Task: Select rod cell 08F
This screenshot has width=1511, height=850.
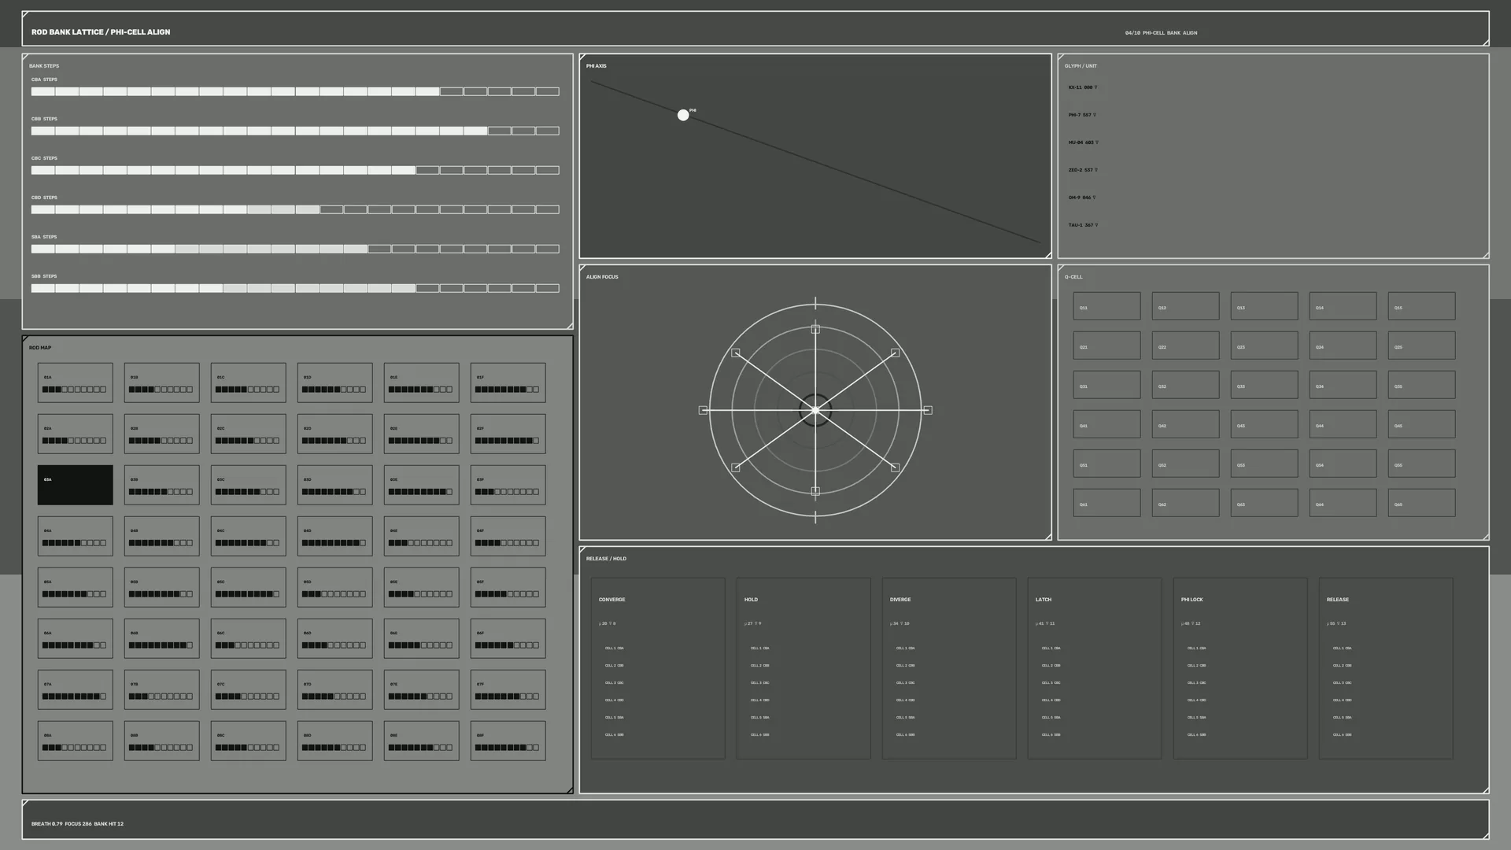Action: (x=508, y=741)
